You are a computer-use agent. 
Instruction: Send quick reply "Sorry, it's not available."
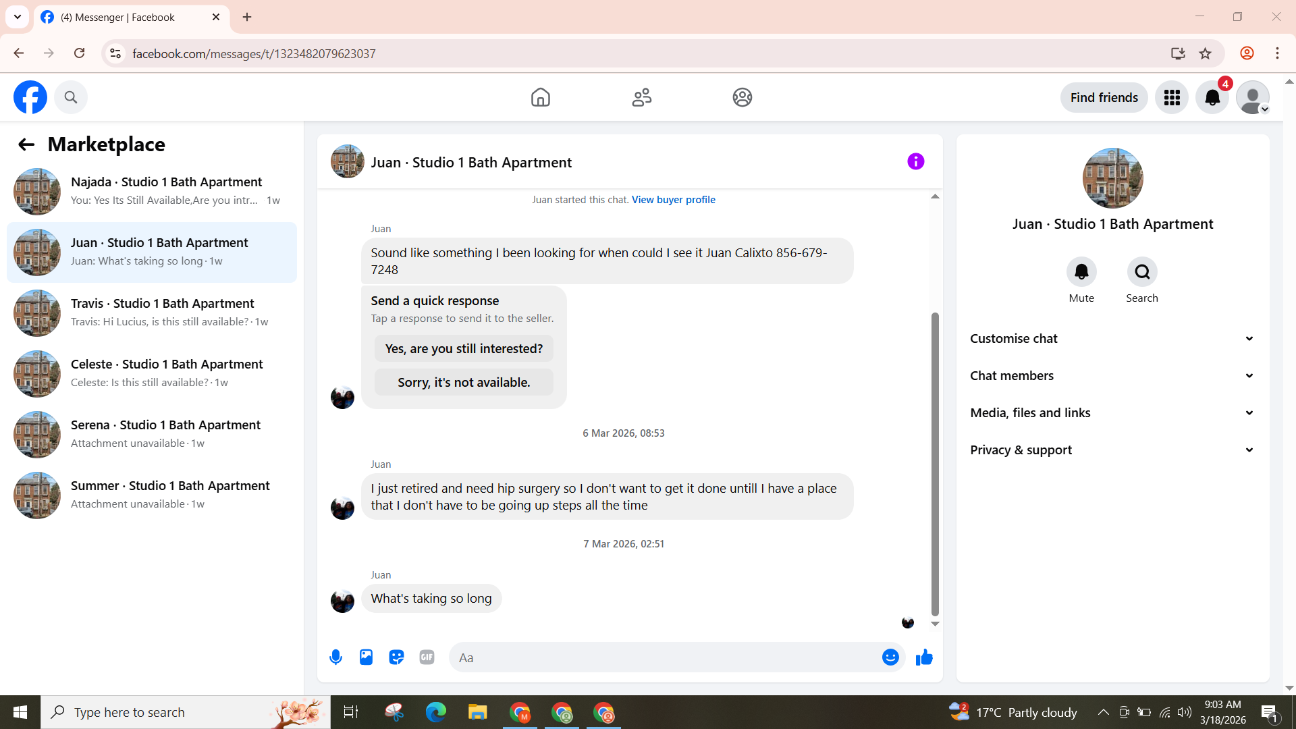click(x=464, y=382)
